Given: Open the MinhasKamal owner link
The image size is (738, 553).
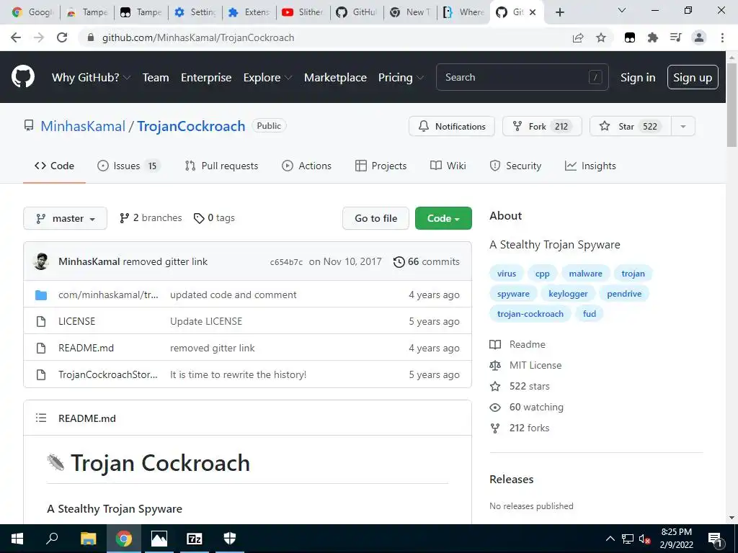Looking at the screenshot, I should point(83,126).
